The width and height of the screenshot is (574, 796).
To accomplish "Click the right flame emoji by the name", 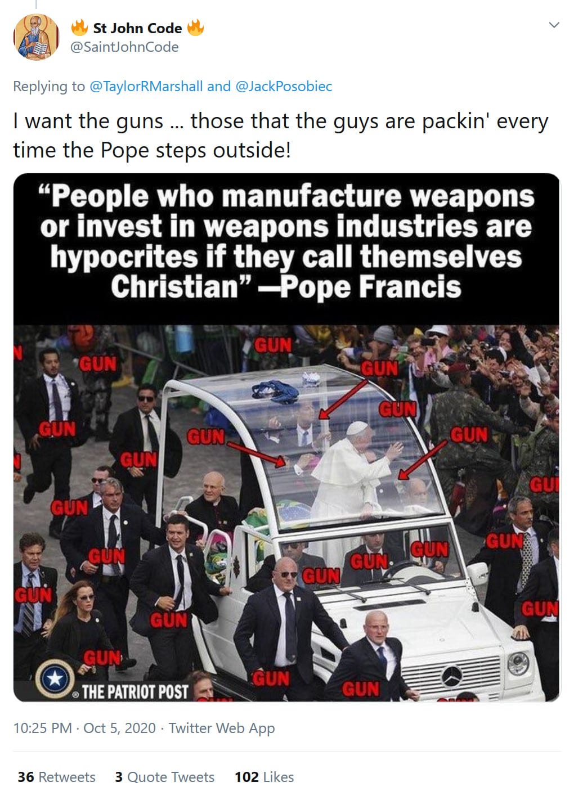I will [195, 28].
